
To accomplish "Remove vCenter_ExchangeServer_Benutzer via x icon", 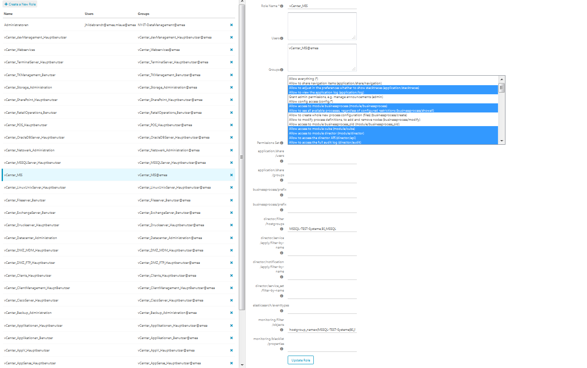I will coord(231,213).
